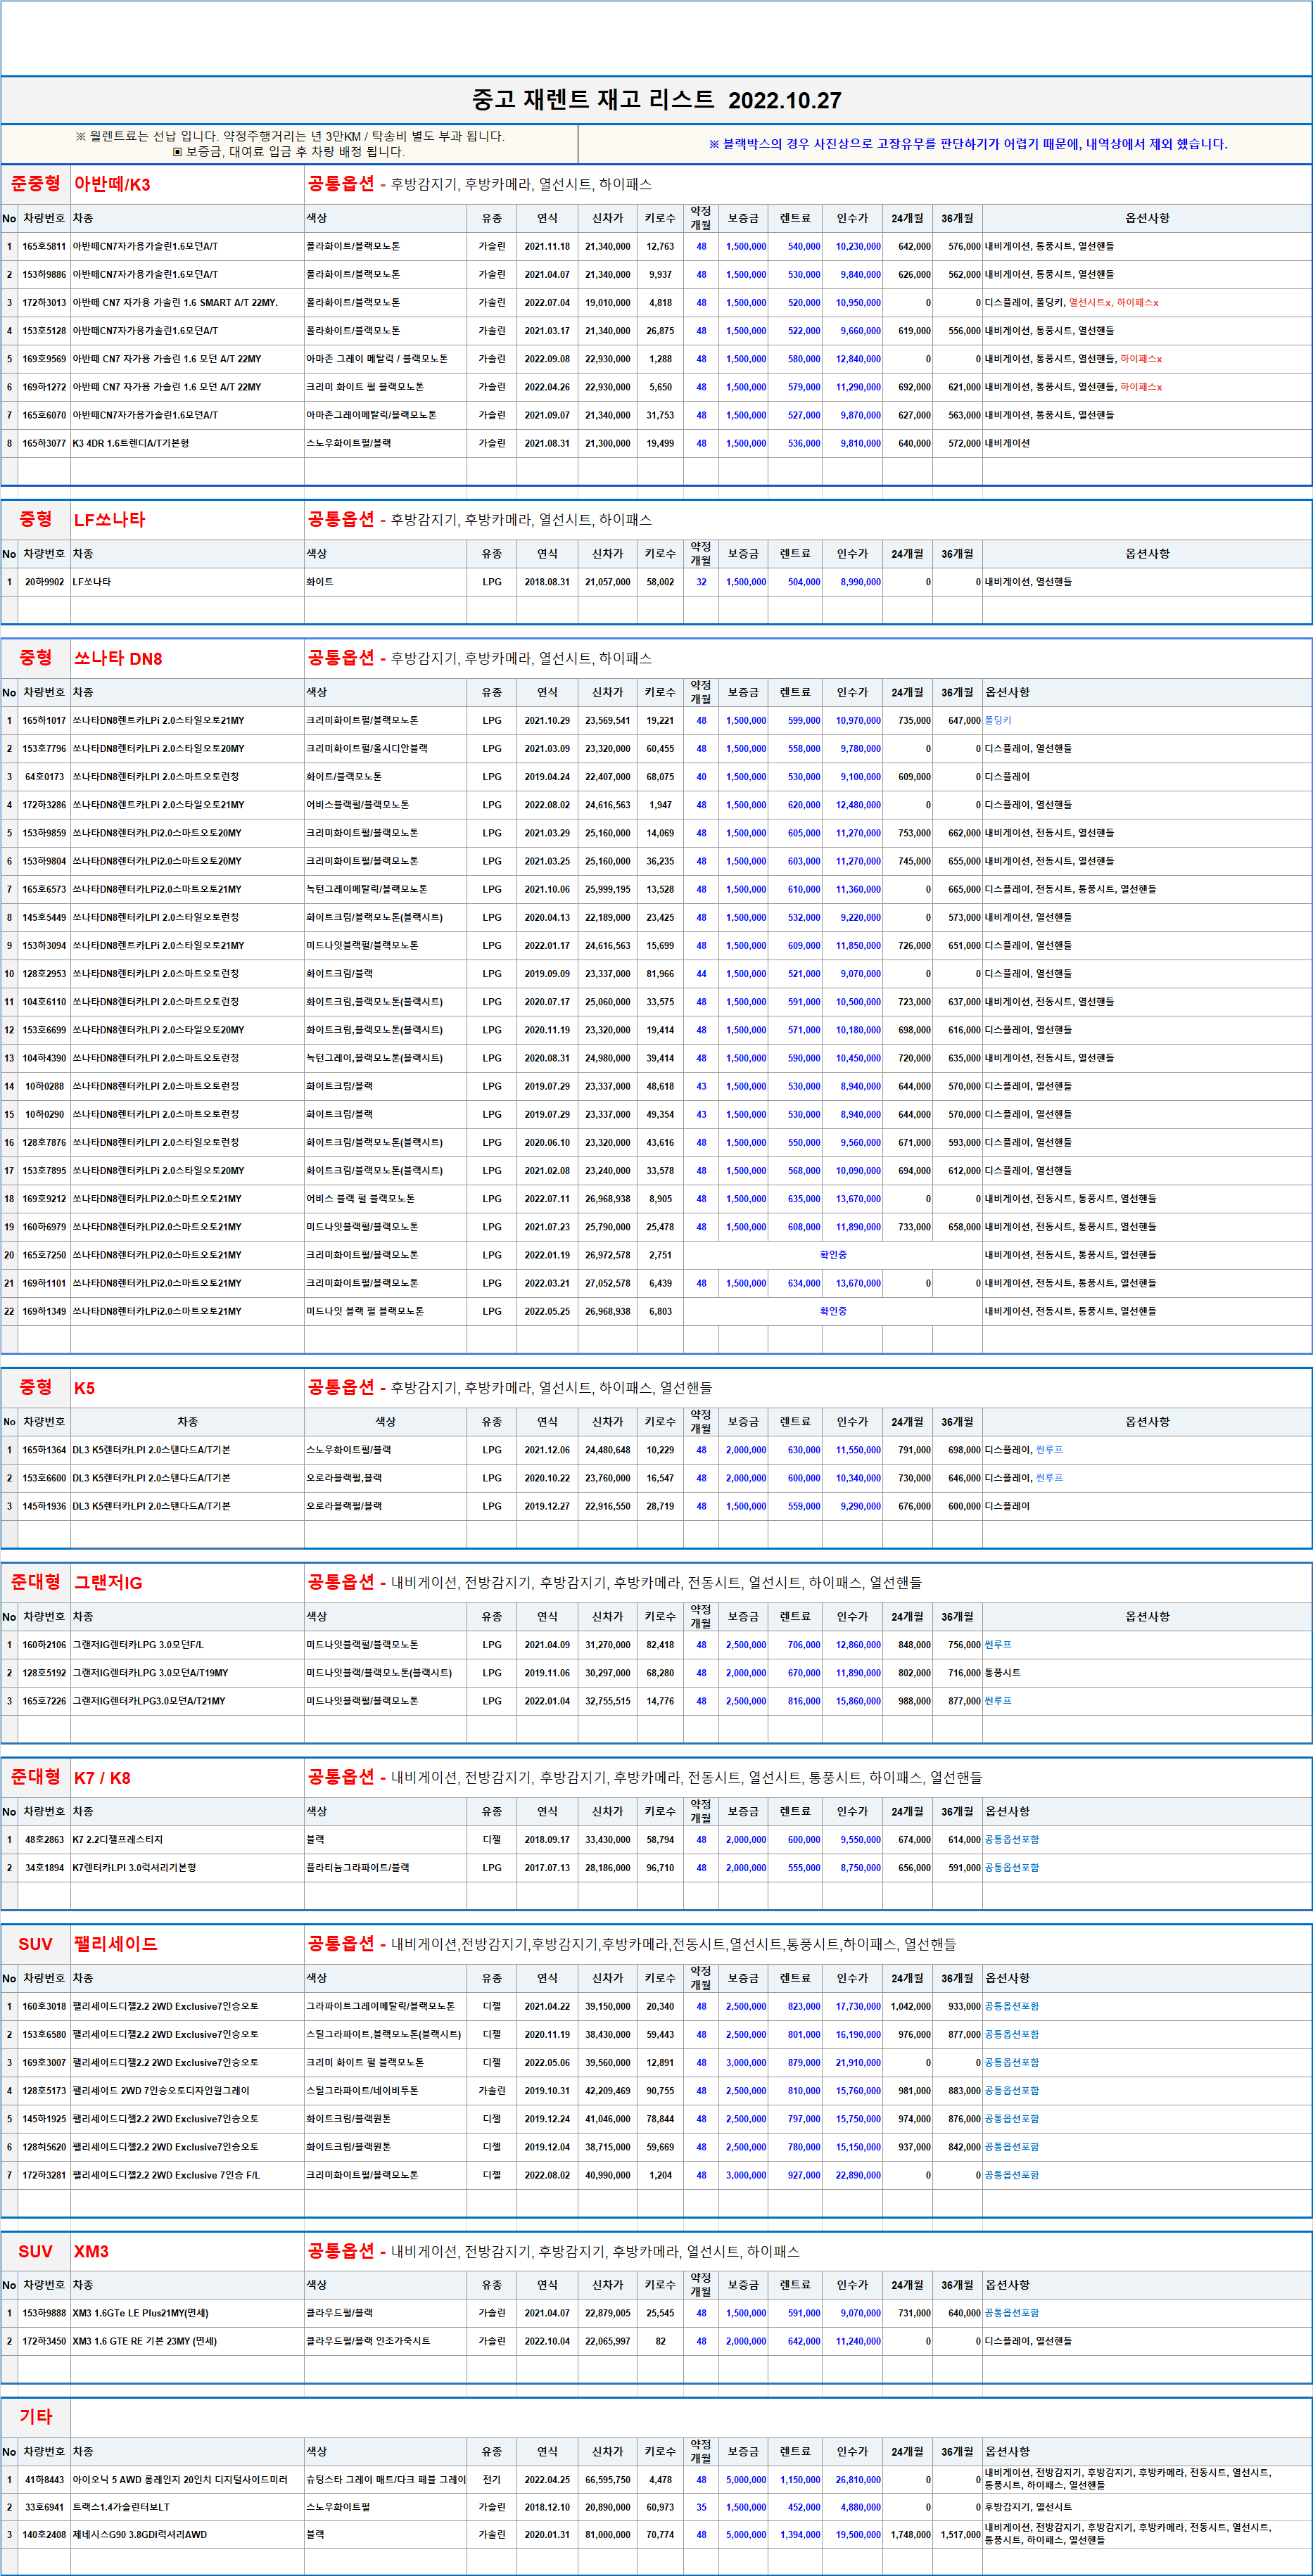
Task: Click year cell '2021.09.07'
Action: (x=547, y=415)
